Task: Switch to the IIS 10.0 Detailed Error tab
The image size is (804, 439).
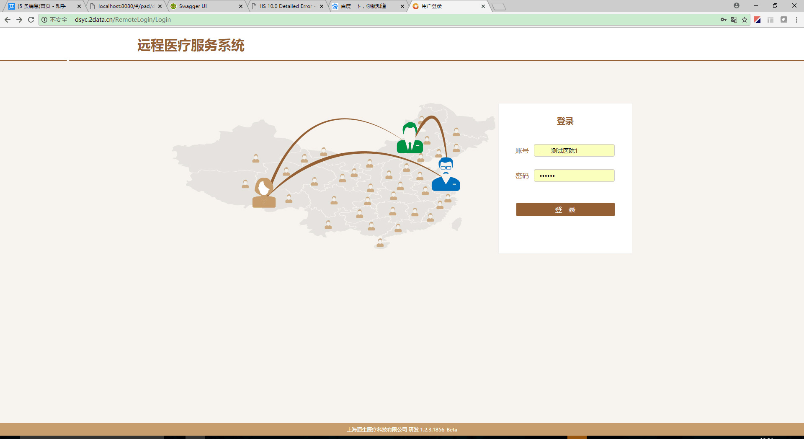Action: [286, 6]
